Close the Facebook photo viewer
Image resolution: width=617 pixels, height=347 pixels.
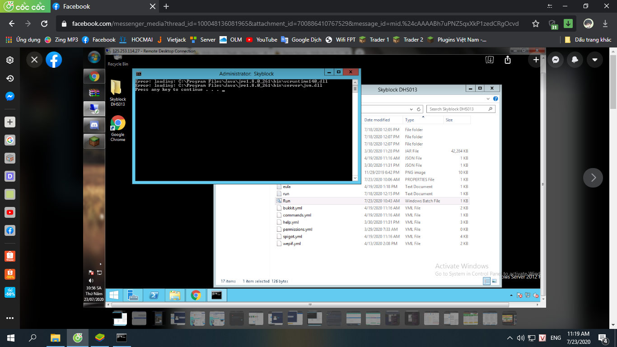click(x=34, y=60)
